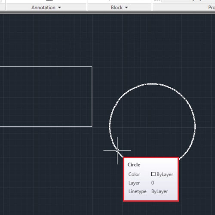This screenshot has width=215, height=215.
Task: Click the Linetype ByLayer value
Action: (160, 191)
